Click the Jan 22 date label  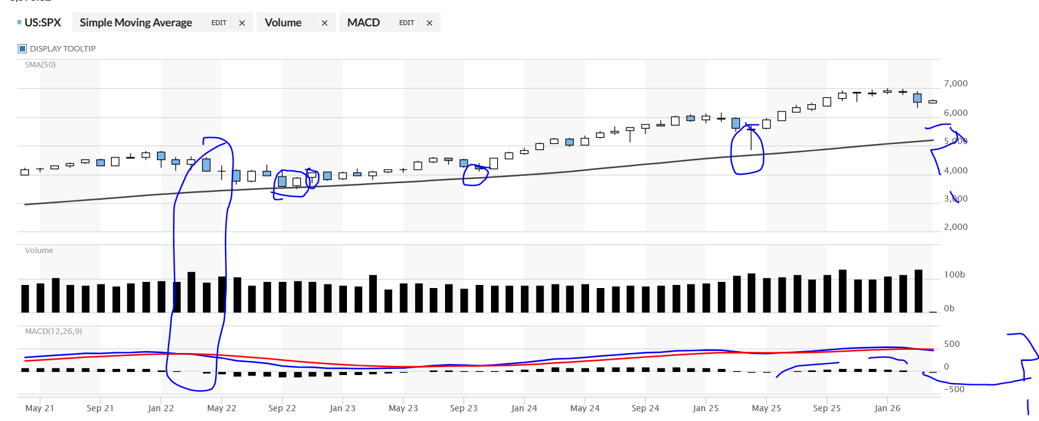tap(161, 408)
